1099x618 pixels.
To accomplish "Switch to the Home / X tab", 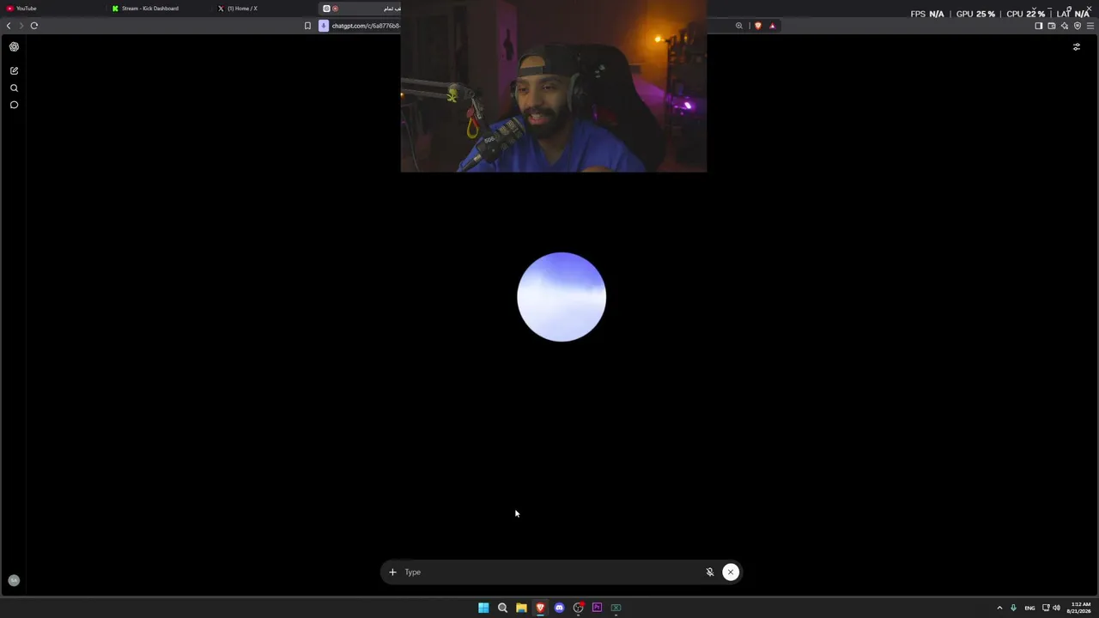I will tap(265, 9).
